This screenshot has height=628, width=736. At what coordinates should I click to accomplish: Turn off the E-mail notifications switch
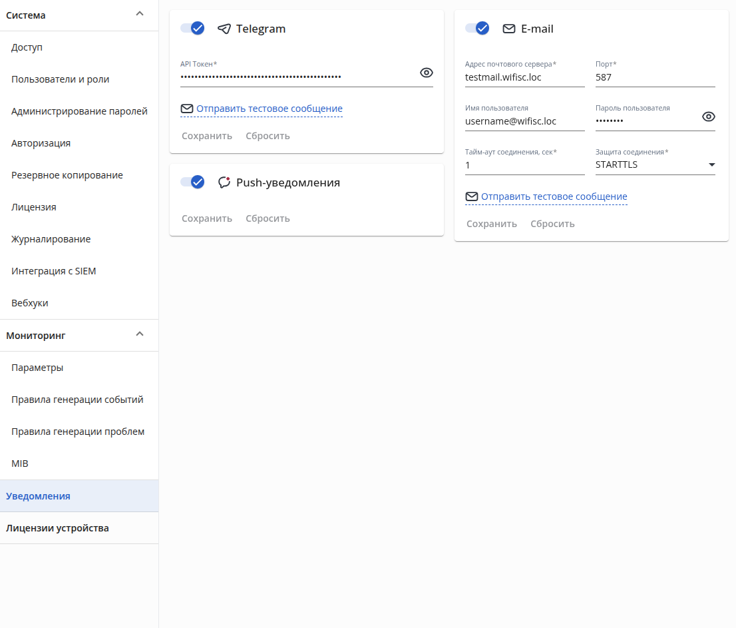coord(477,28)
